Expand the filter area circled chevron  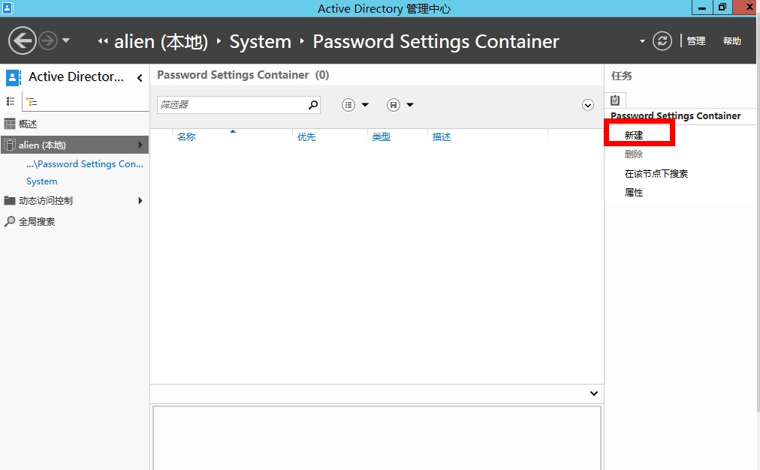[x=588, y=105]
